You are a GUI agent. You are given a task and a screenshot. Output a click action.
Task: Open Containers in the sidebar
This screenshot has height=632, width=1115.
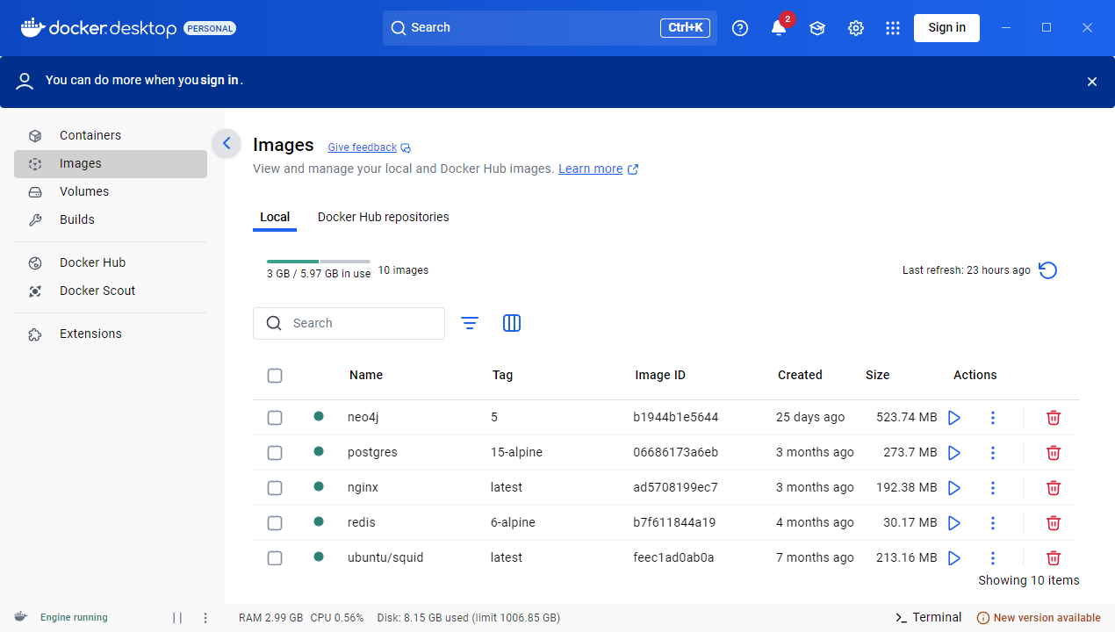pyautogui.click(x=111, y=135)
